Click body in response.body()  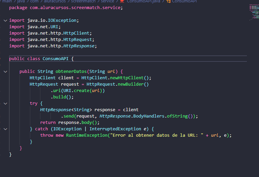(87, 123)
